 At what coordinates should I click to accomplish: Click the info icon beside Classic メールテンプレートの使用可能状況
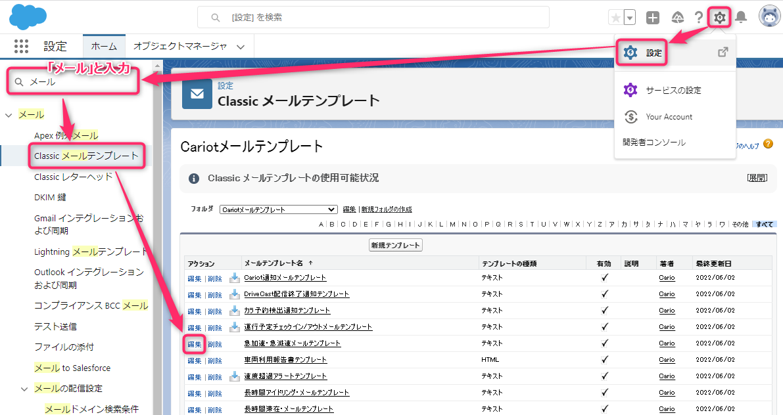(194, 179)
